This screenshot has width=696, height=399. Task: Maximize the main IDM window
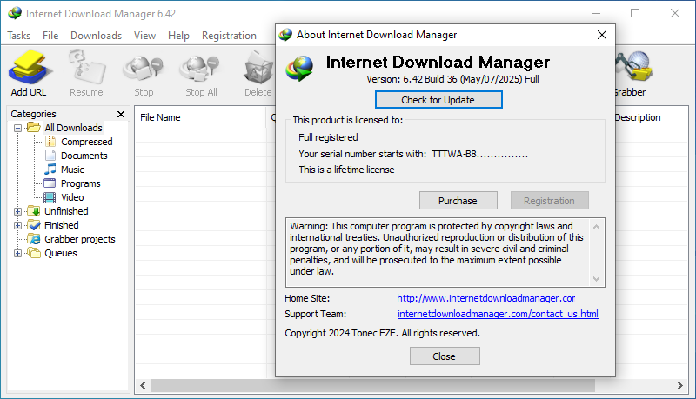point(635,13)
